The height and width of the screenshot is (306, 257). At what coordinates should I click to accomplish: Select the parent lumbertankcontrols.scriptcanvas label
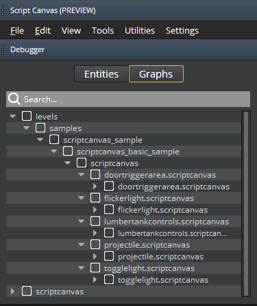[x=167, y=222]
